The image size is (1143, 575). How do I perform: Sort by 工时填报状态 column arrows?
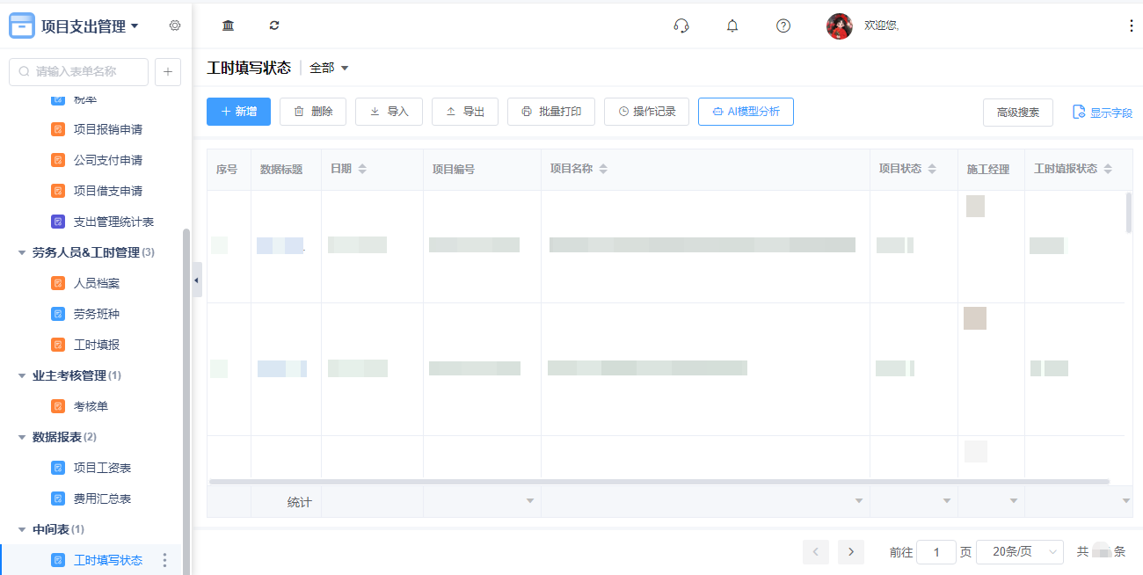tap(1108, 169)
